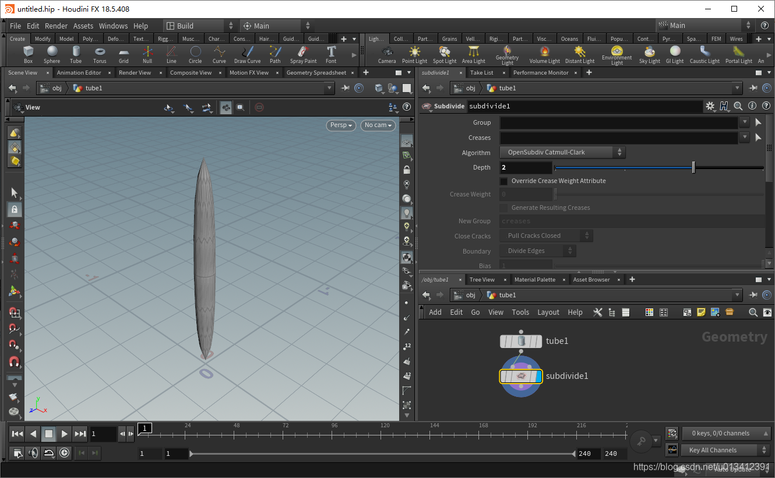775x478 pixels.
Task: Toggle the lock selection tool in left toolbar
Action: 15,209
